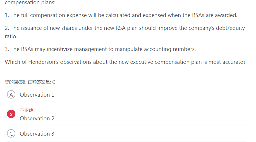Click statement 3 about manipulating accounting numbers

pos(100,49)
